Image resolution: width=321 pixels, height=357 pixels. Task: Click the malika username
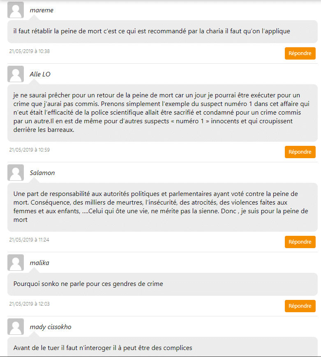point(39,263)
